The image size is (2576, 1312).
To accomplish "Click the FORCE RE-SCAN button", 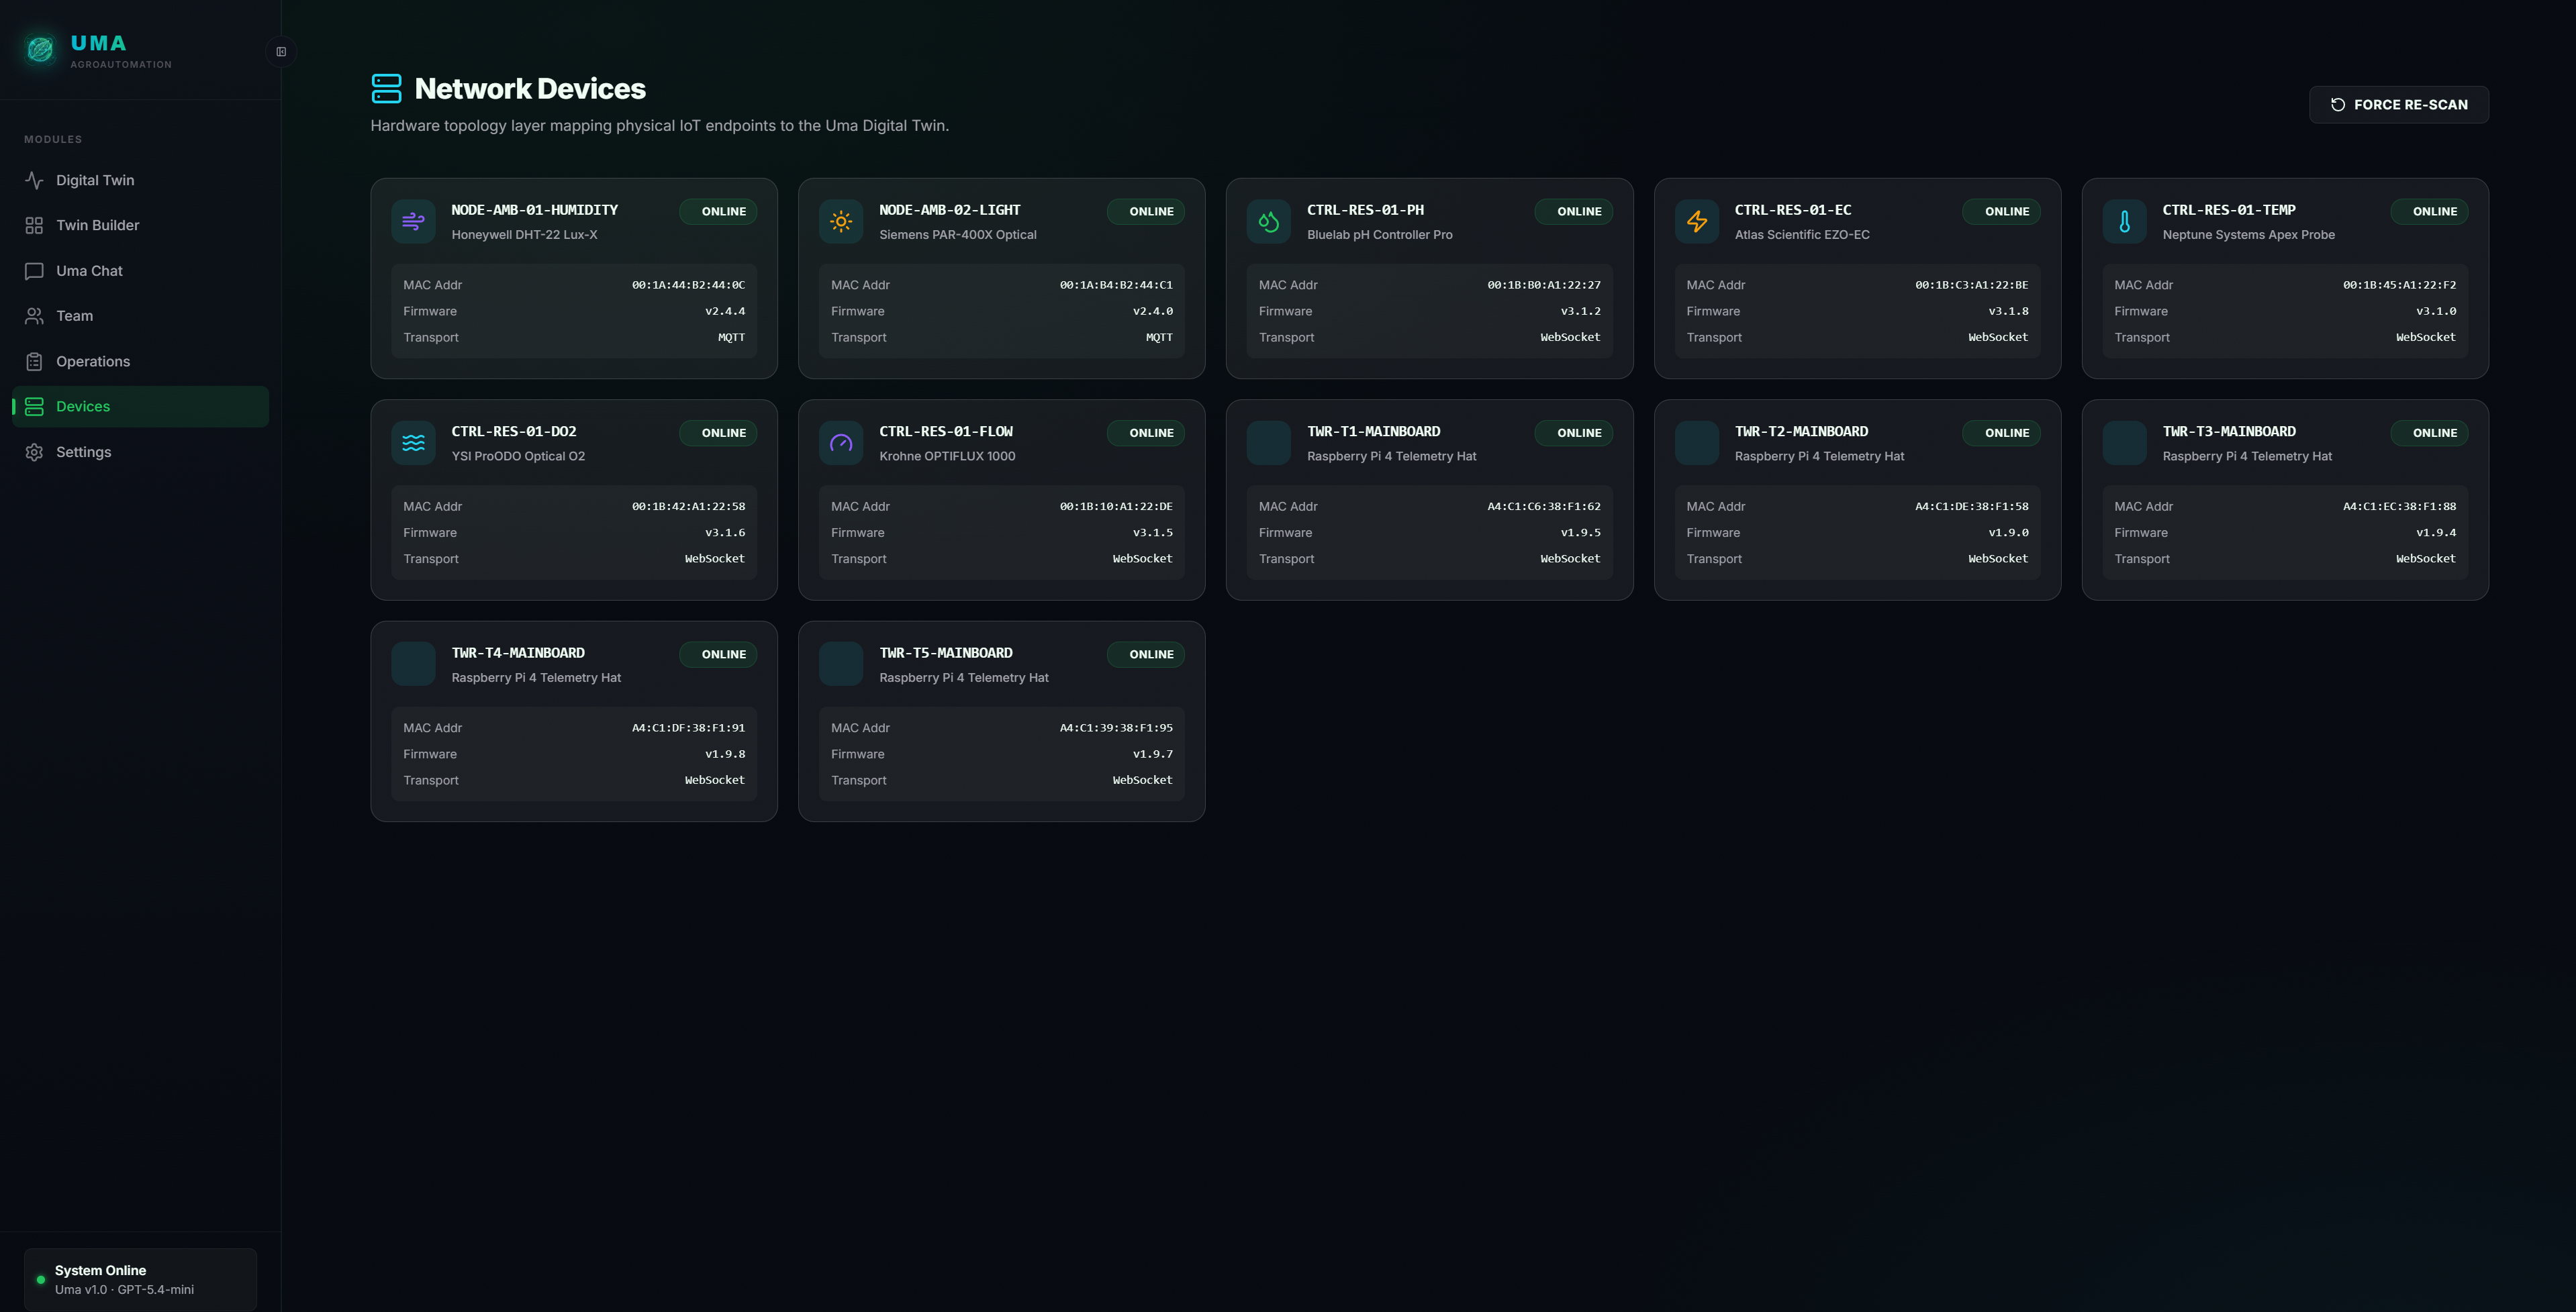I will pyautogui.click(x=2398, y=105).
